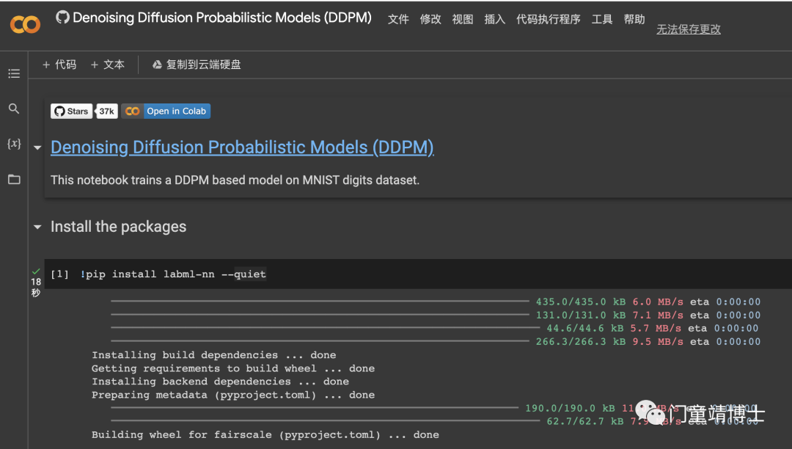Click the 'Preparing metadata (pyproject.toml)' output line
Image resolution: width=792 pixels, height=449 pixels.
233,395
